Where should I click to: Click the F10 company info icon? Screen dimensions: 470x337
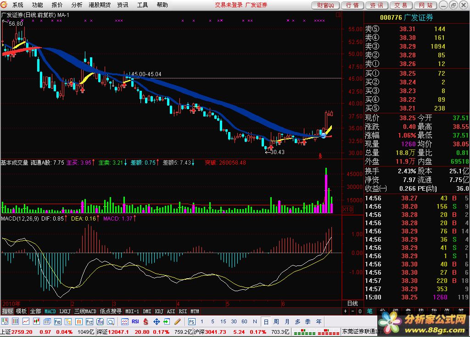[x=57, y=322]
